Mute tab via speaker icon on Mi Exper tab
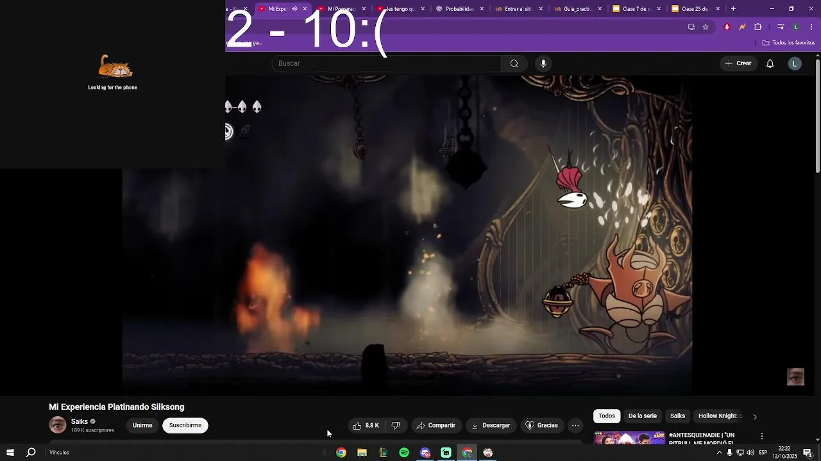This screenshot has height=461, width=821. point(294,9)
